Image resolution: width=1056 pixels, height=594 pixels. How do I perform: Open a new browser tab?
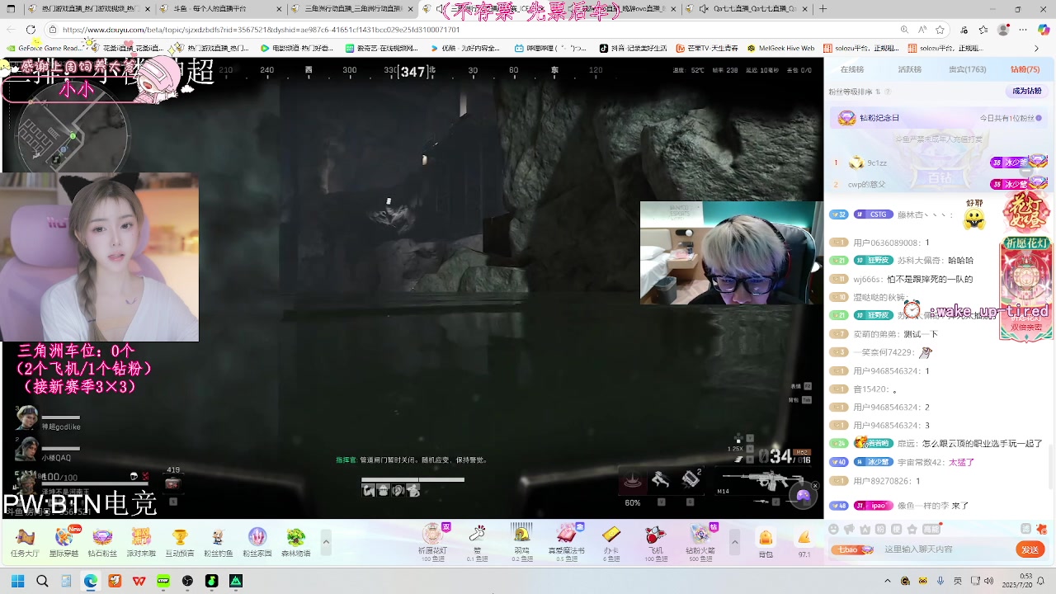(823, 9)
